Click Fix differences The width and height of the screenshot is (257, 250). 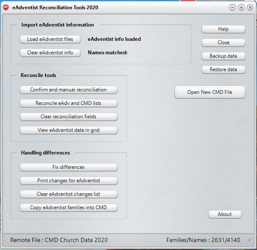point(69,167)
